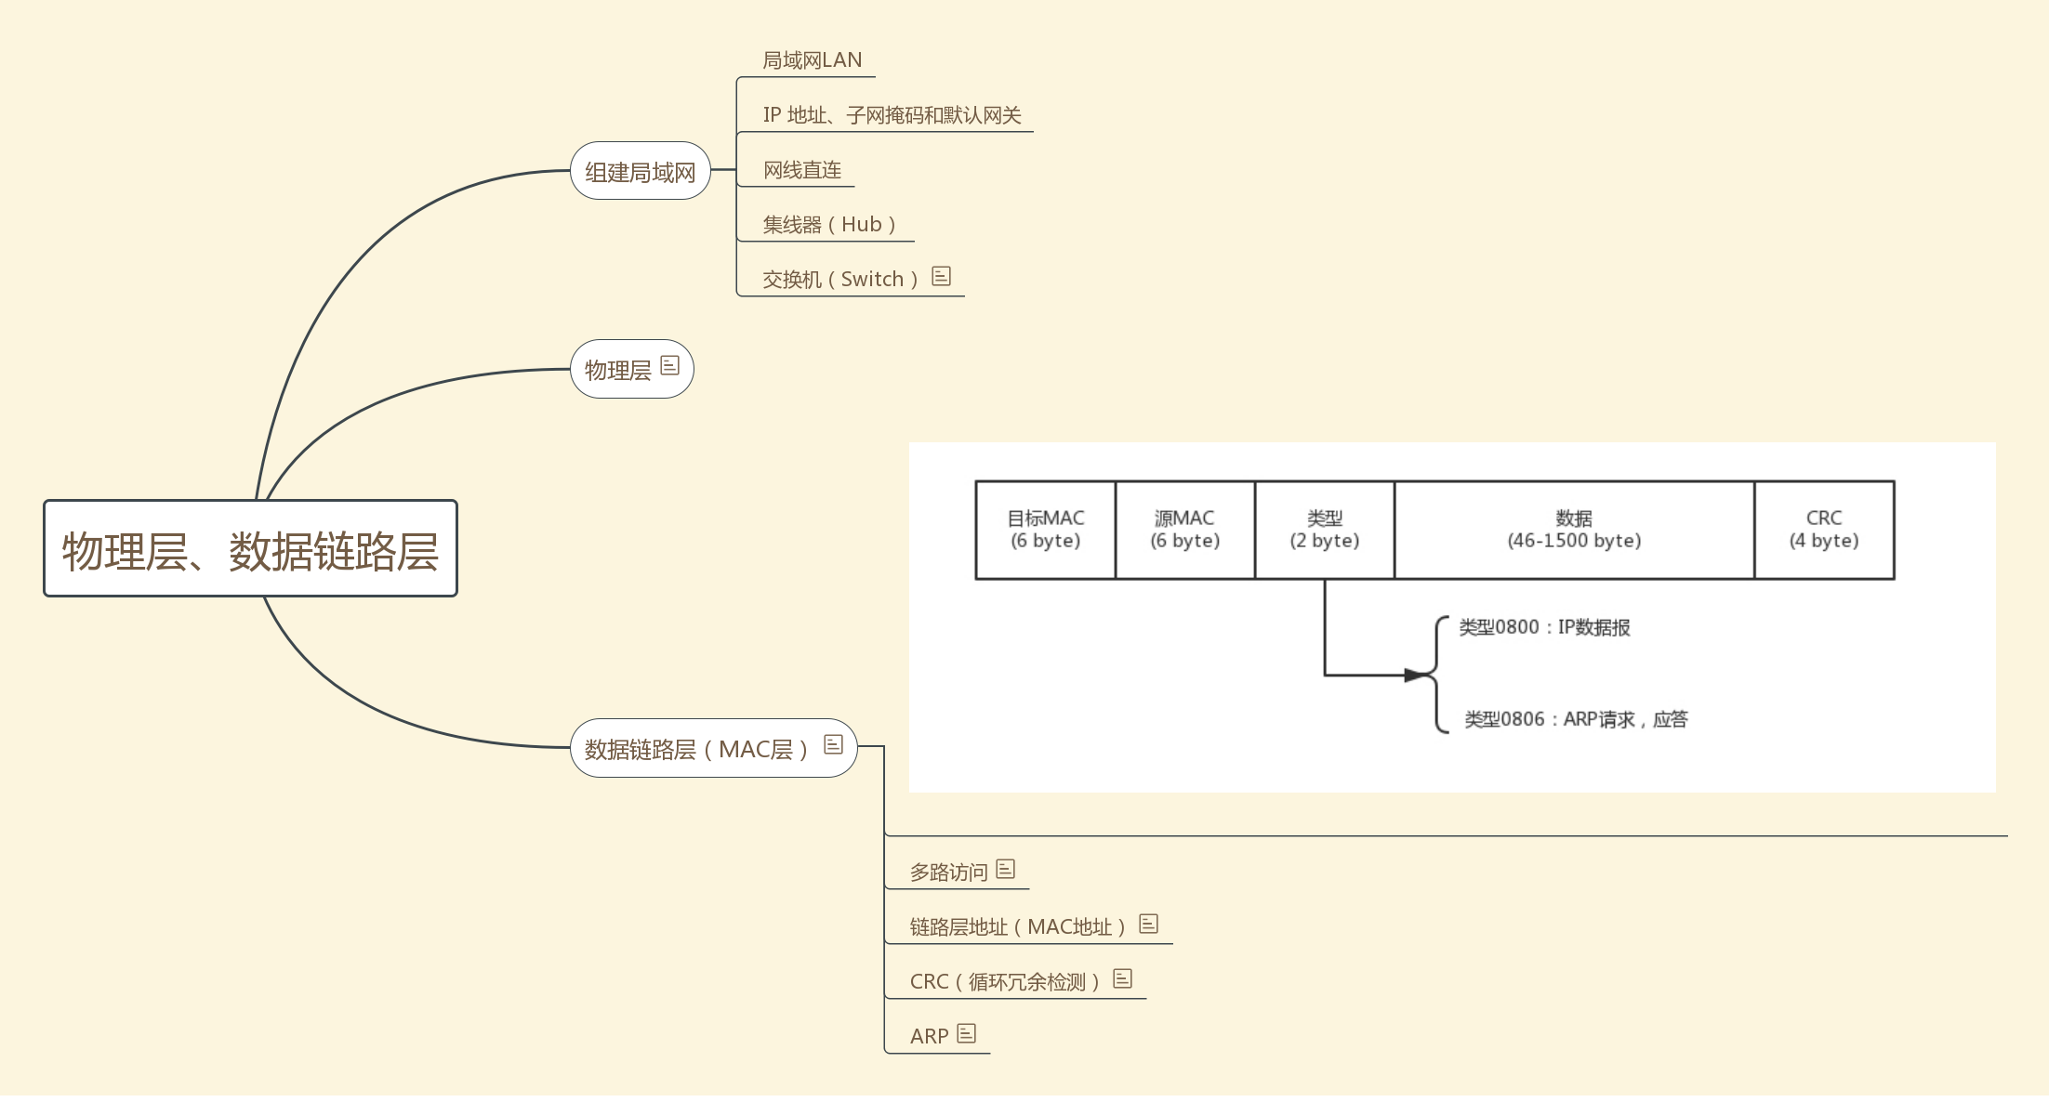This screenshot has height=1102, width=2062.
Task: Open the note icon next to ARP
Action: click(x=966, y=1033)
